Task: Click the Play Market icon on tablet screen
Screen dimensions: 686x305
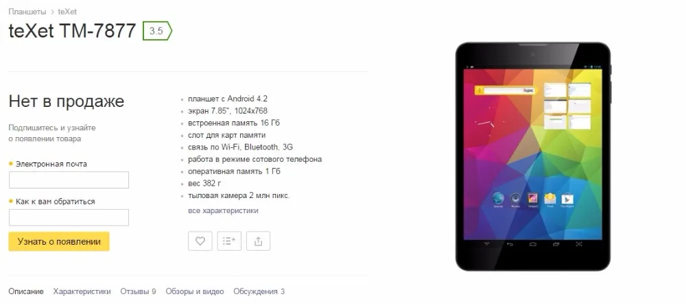Action: tap(567, 199)
